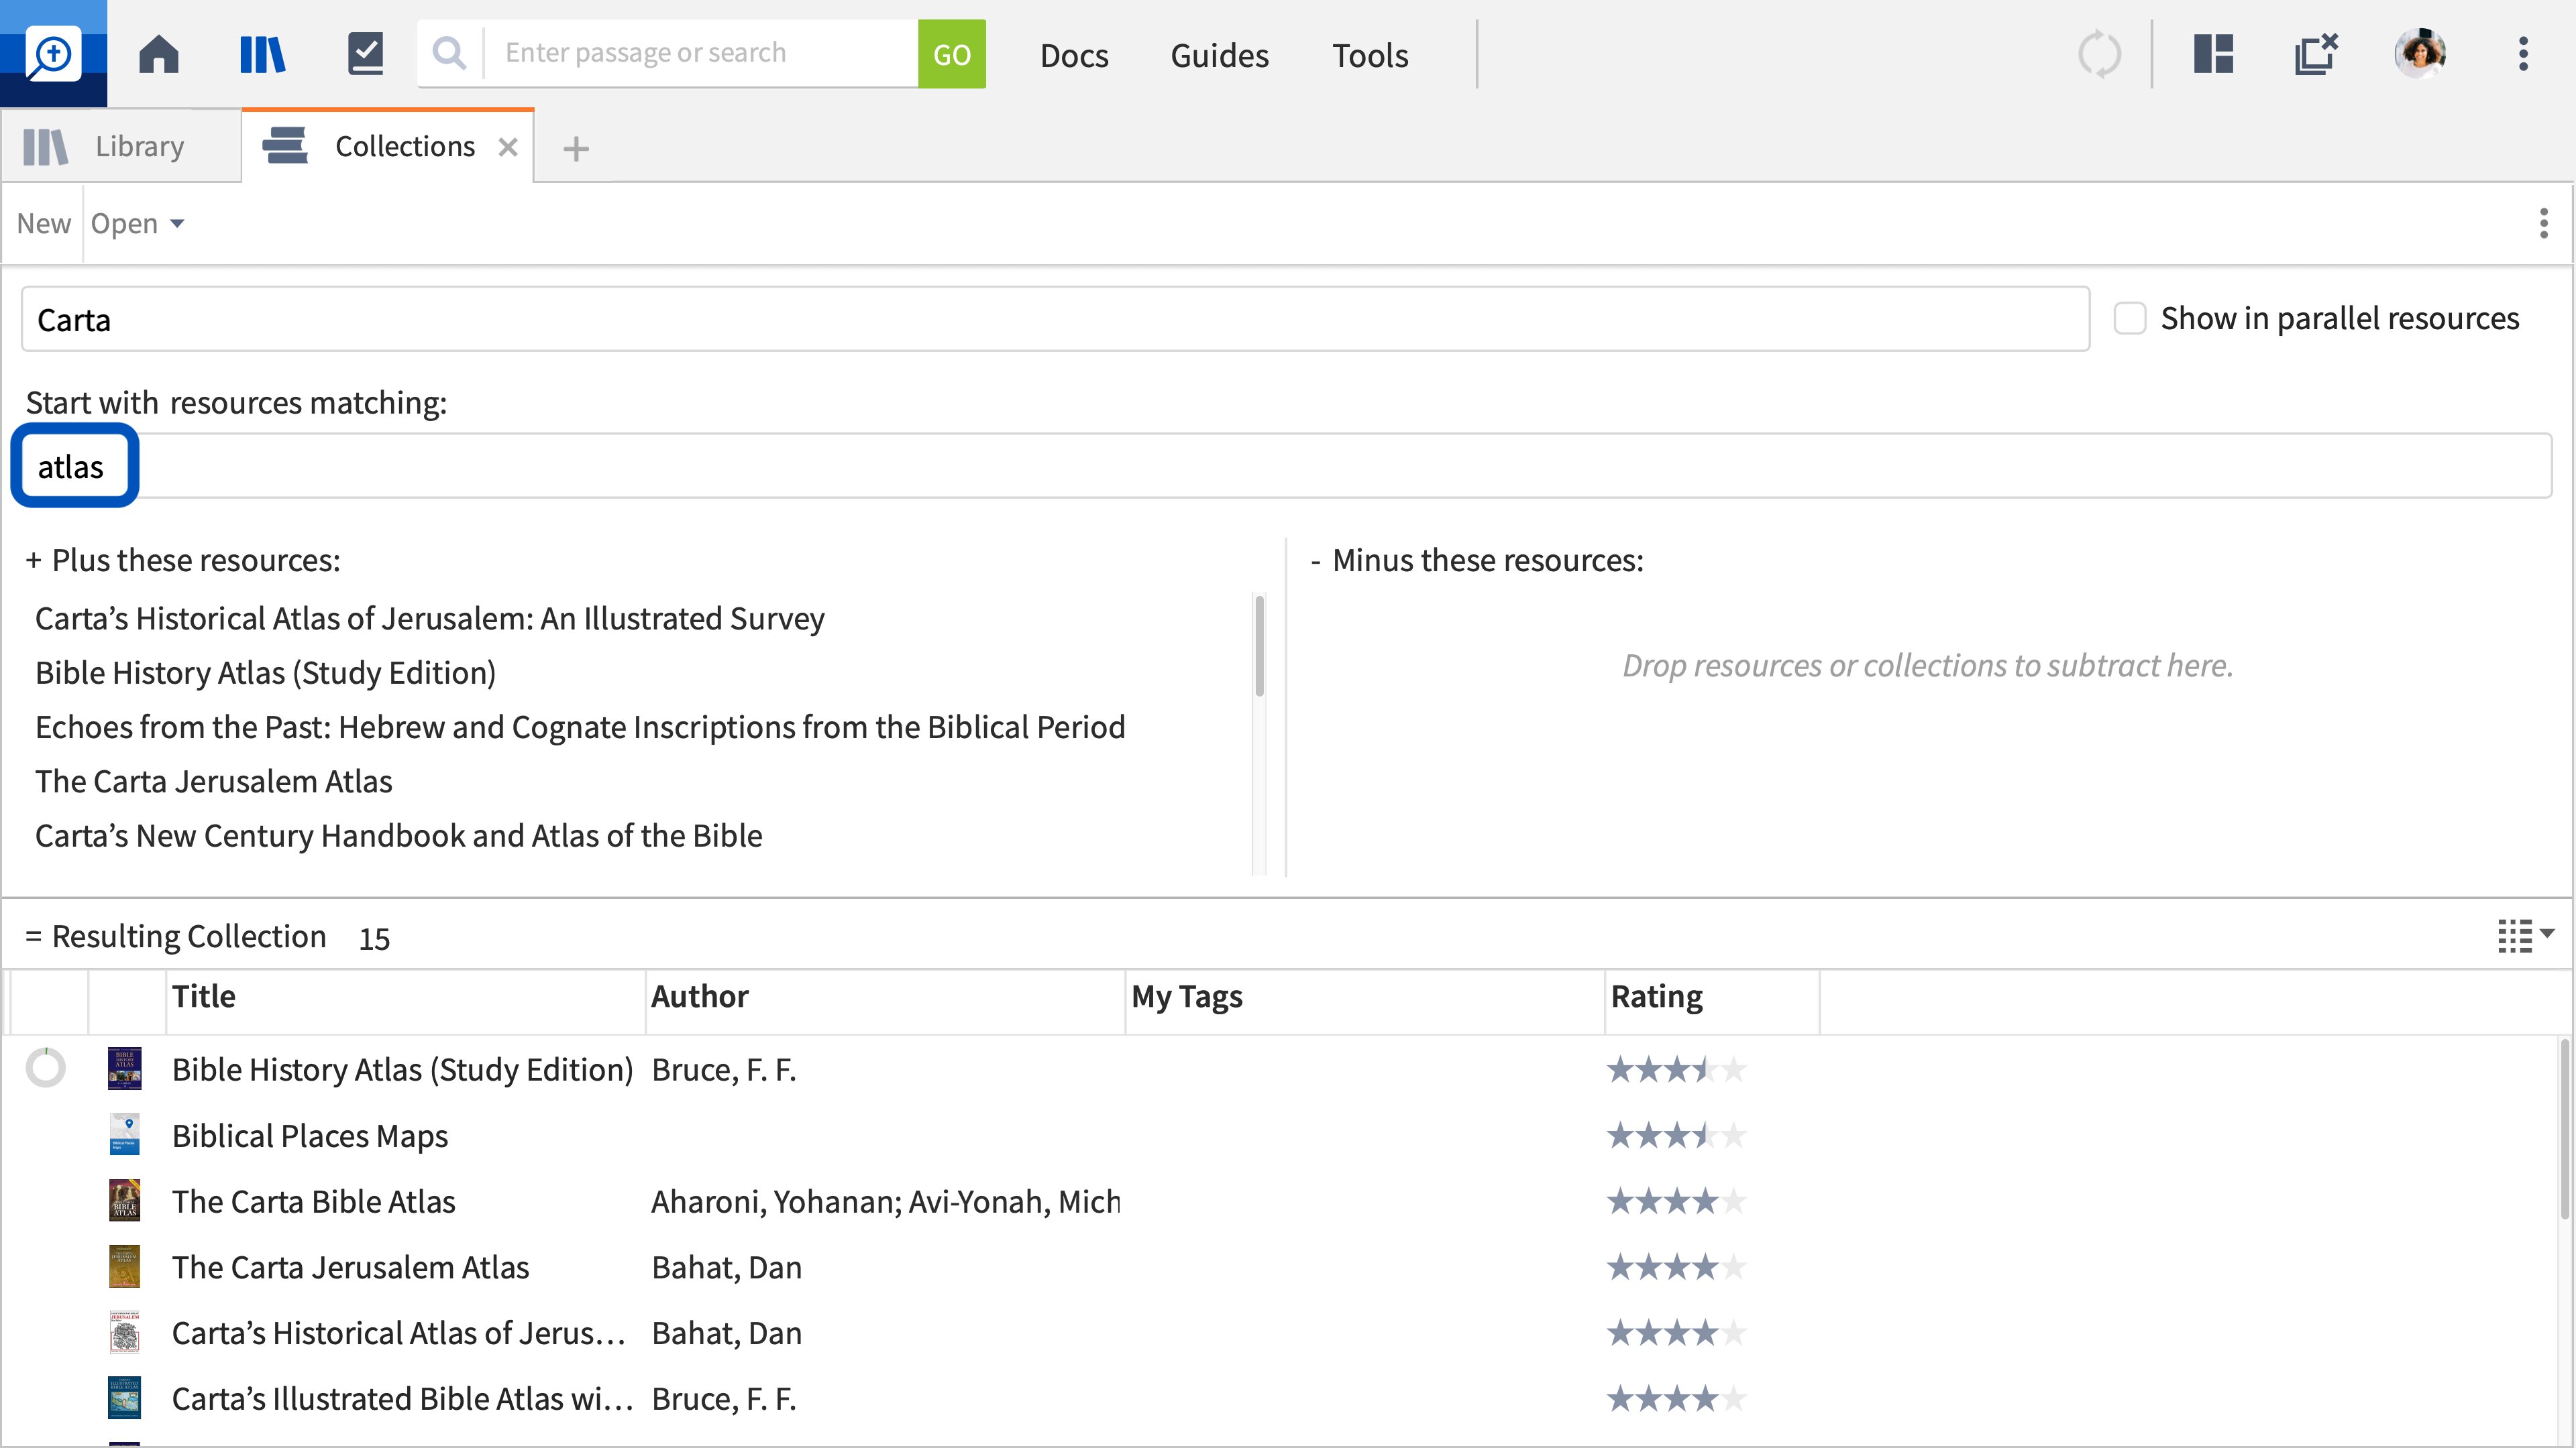This screenshot has height=1448, width=2576.
Task: Open the Tools menu
Action: (x=1369, y=55)
